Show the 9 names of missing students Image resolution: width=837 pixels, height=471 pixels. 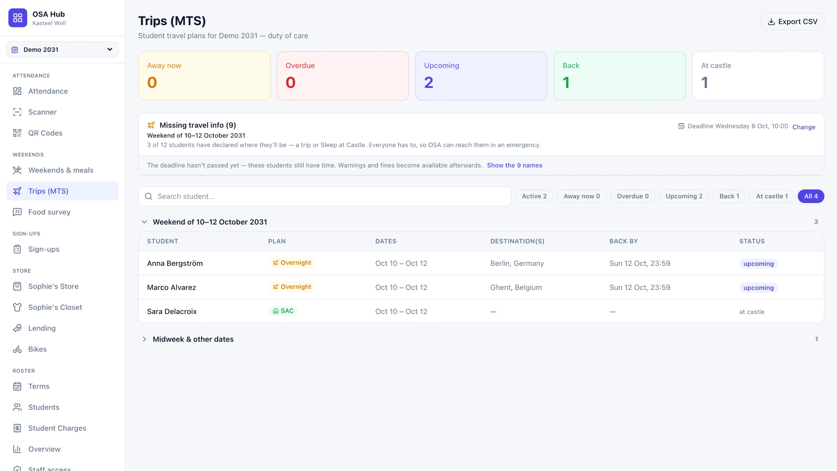pyautogui.click(x=514, y=165)
